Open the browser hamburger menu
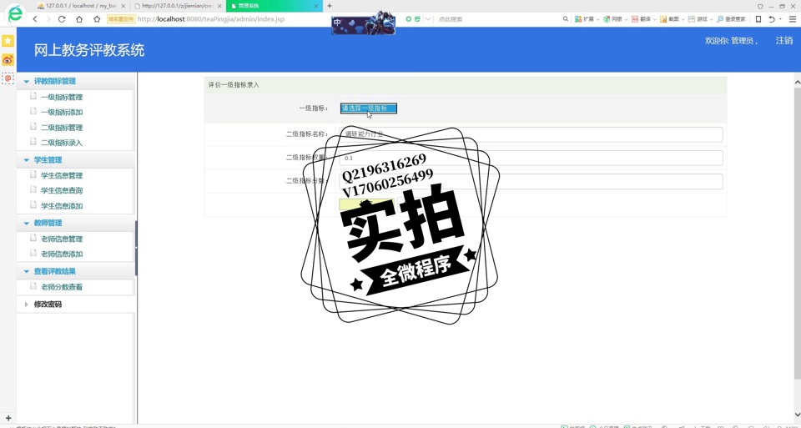 (793, 19)
